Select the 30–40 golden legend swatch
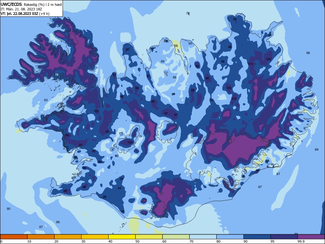The height and width of the screenshot is (244, 325). click(95, 237)
